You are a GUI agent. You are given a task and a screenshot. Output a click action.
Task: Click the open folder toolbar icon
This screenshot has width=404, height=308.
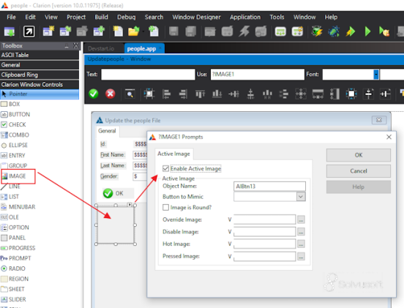[134, 31]
